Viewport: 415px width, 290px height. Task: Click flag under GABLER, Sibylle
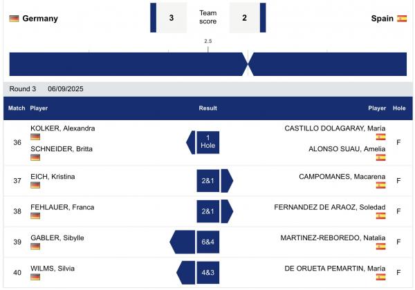point(35,246)
